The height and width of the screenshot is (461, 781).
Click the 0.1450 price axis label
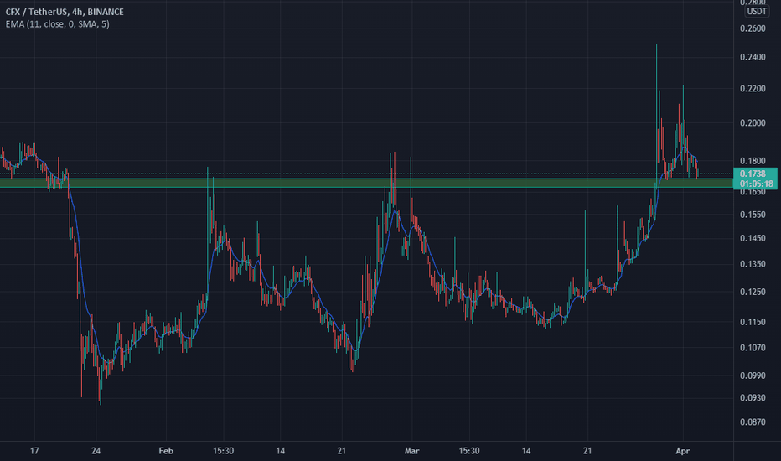[753, 238]
